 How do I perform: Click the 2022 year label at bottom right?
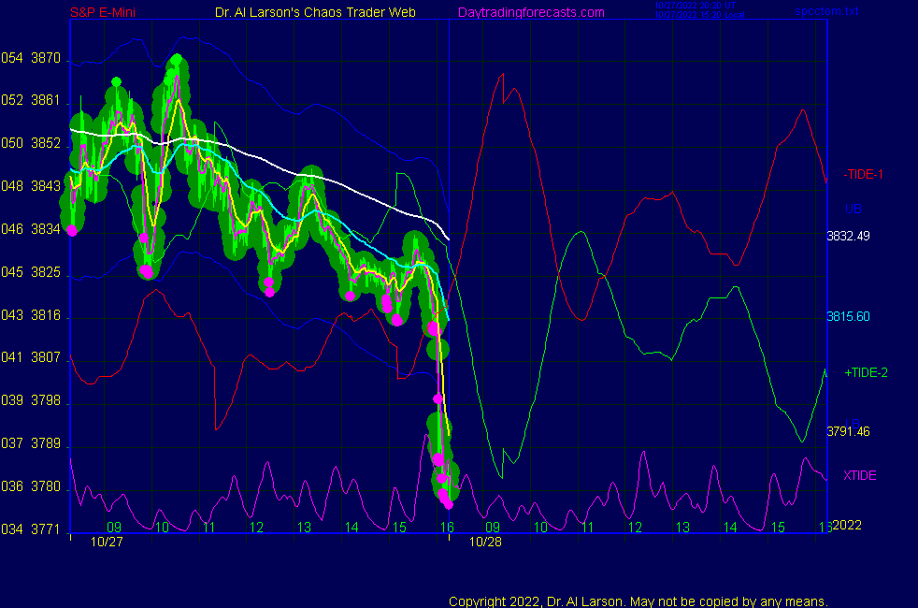click(846, 525)
